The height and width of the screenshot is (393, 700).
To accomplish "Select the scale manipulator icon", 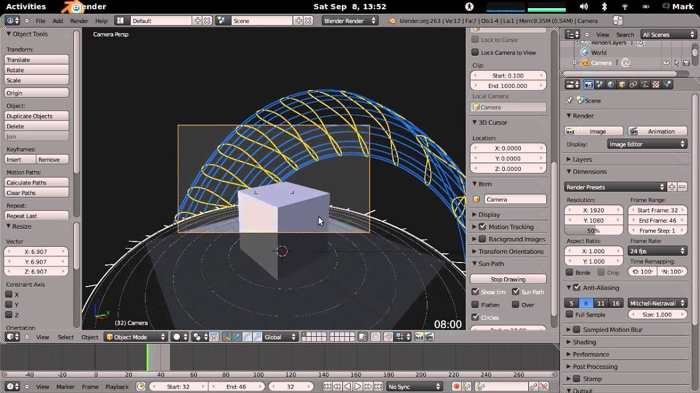I will pos(256,337).
